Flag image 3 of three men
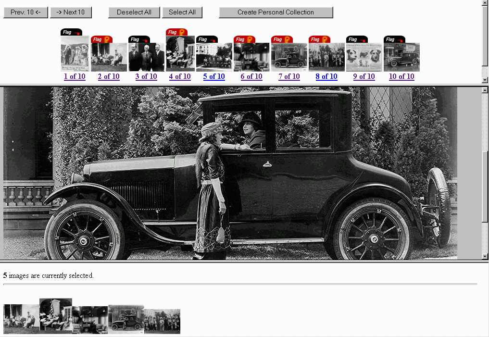Image resolution: width=489 pixels, height=337 pixels. [x=139, y=39]
